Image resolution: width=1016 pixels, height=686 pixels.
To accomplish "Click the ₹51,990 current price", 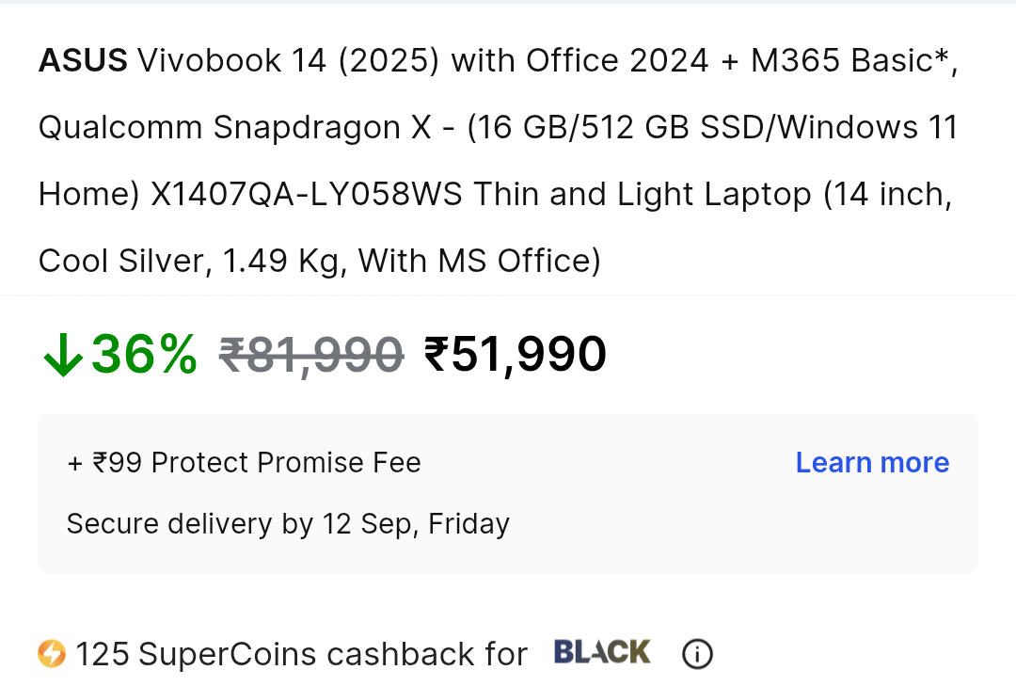I will point(516,355).
